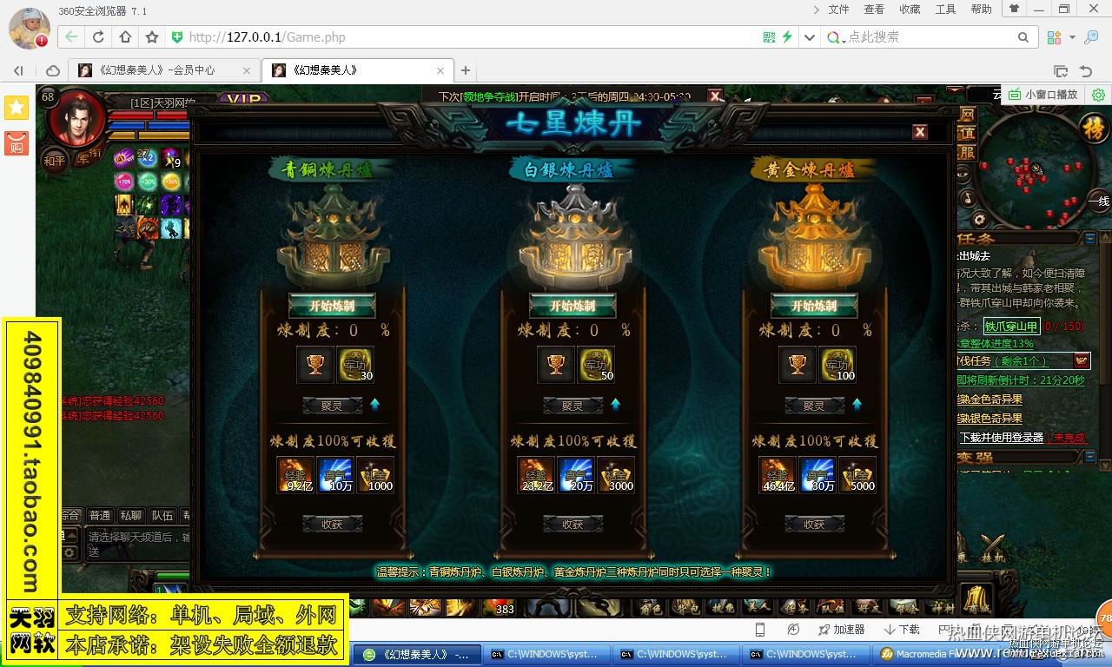
Task: Click the 3000 reward icon in silver panel
Action: pos(616,475)
